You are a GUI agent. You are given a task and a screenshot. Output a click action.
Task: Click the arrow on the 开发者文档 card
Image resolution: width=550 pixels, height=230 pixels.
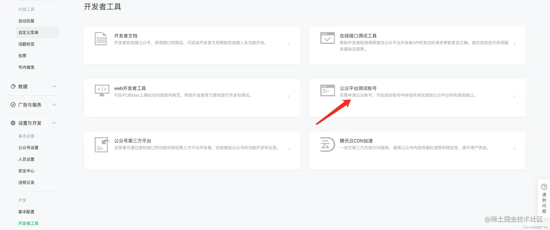289,44
